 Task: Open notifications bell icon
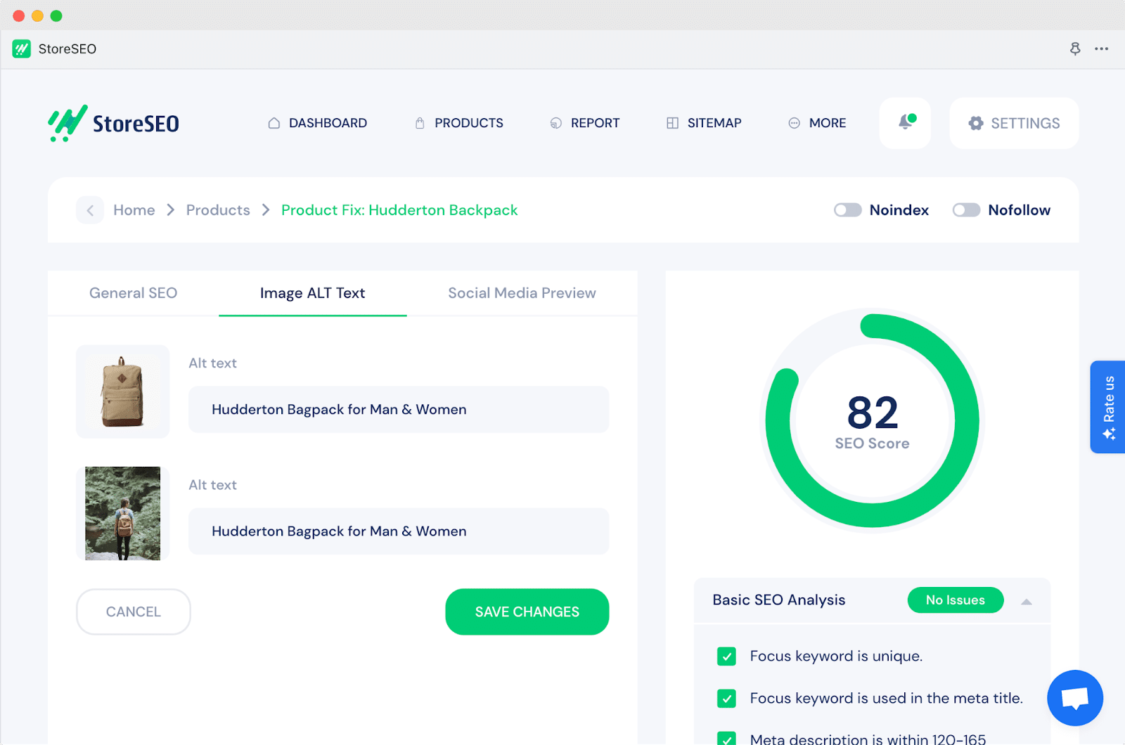click(x=906, y=122)
